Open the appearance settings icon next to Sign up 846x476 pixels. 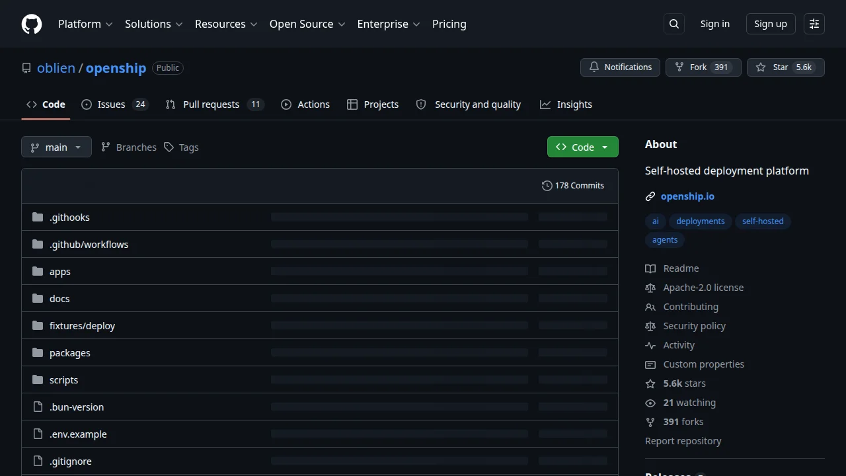click(814, 24)
